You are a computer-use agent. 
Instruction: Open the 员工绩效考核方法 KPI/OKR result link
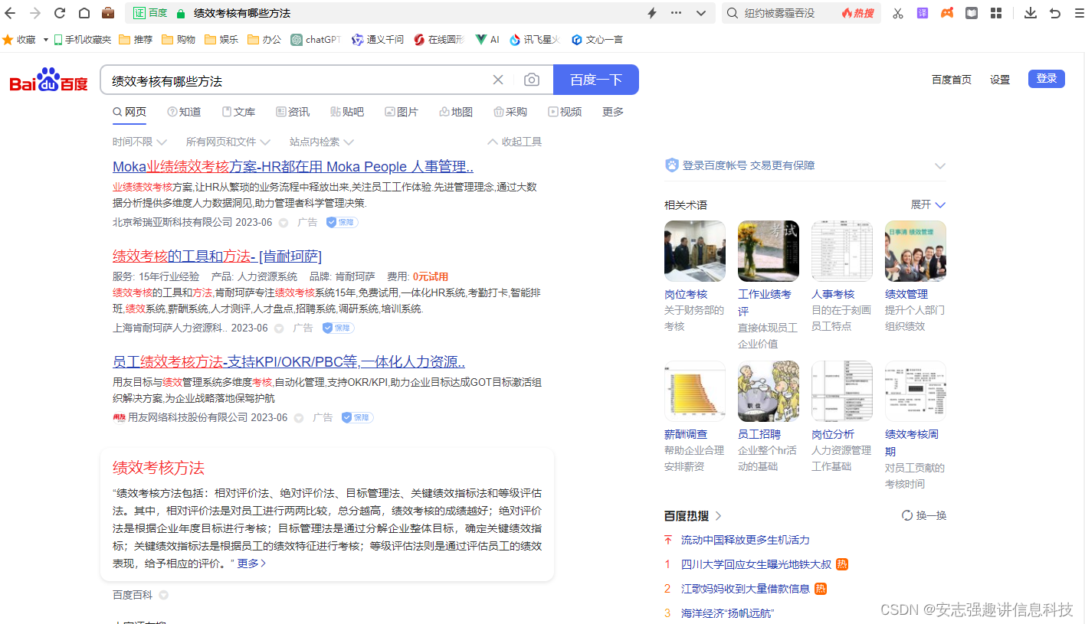coord(289,362)
